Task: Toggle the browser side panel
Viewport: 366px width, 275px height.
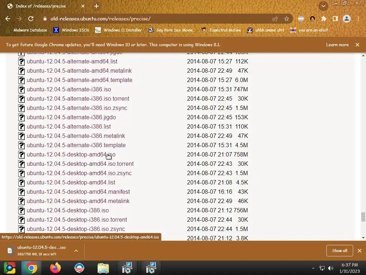Action: point(335,19)
